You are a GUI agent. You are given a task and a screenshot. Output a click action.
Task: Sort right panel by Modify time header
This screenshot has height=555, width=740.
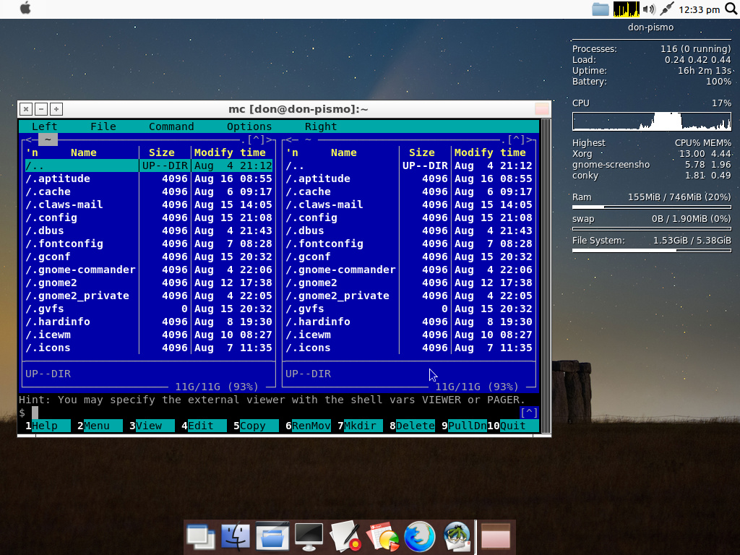coord(490,152)
